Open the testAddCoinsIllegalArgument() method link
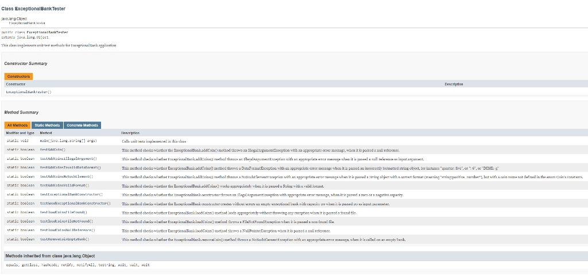 (68, 159)
